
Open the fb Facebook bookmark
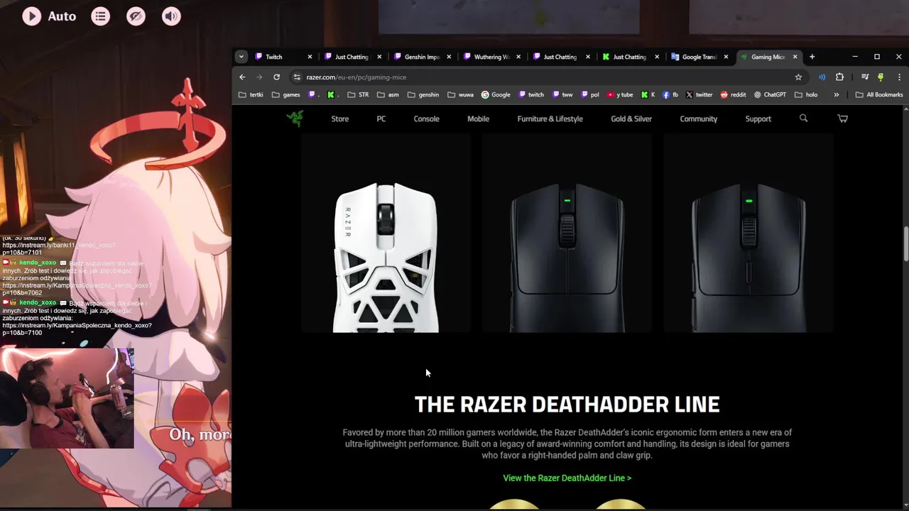click(x=670, y=94)
